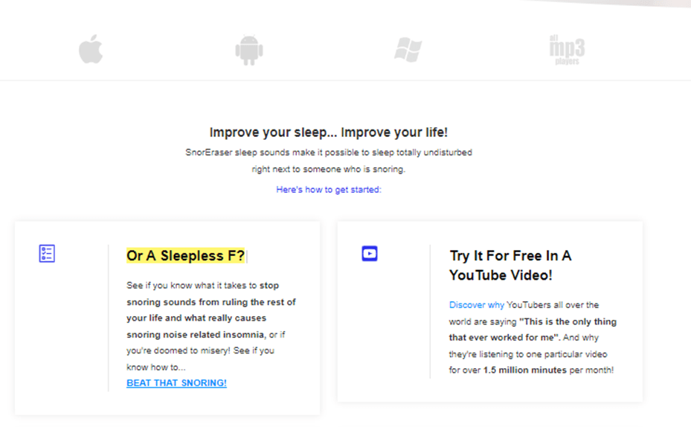Click the checklist quiz icon
This screenshot has height=427, width=691.
point(47,254)
